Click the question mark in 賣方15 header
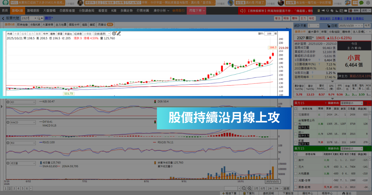Screen dimensions: 372x195 [325, 149]
